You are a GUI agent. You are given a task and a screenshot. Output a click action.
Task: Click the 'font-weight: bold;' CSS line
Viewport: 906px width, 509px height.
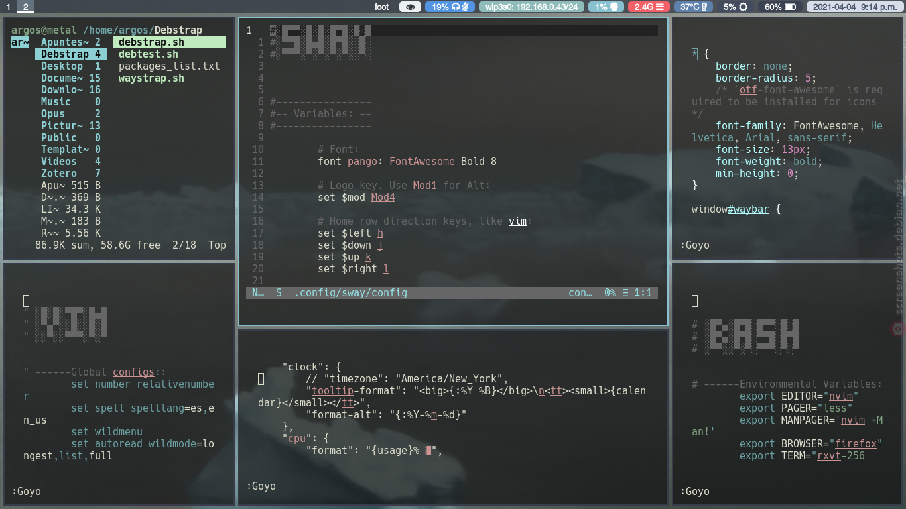tap(769, 162)
